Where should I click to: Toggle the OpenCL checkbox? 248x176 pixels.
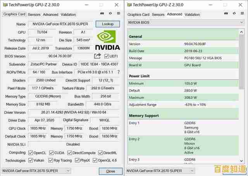point(31,152)
